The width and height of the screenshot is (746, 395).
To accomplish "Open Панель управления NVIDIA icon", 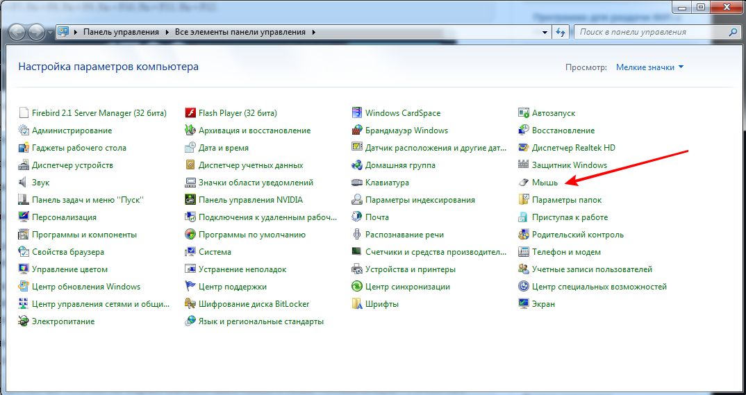I will 190,200.
